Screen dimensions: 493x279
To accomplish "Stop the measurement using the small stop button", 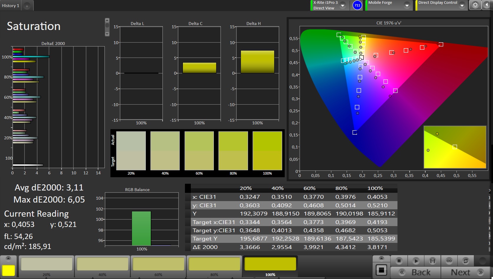I will (399, 261).
